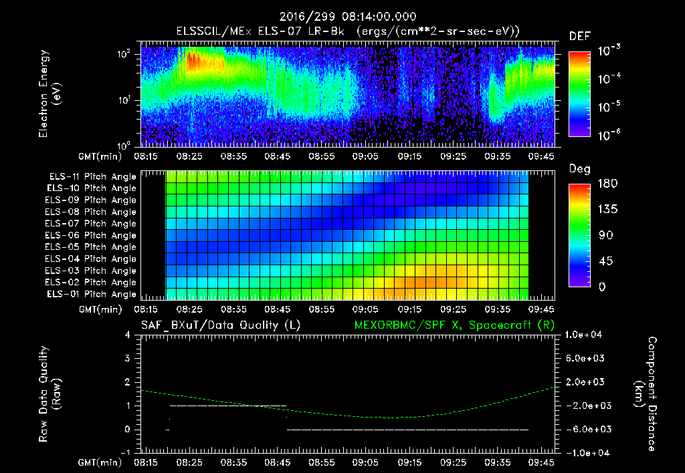685x473 pixels.
Task: Click the 2 tick on Raw Data Quality axis
Action: click(x=128, y=381)
